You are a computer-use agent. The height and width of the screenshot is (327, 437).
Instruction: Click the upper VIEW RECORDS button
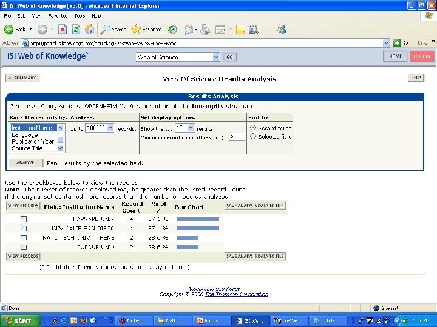point(23,206)
